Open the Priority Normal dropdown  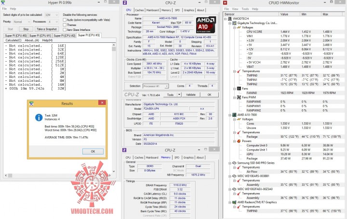(x=22, y=22)
